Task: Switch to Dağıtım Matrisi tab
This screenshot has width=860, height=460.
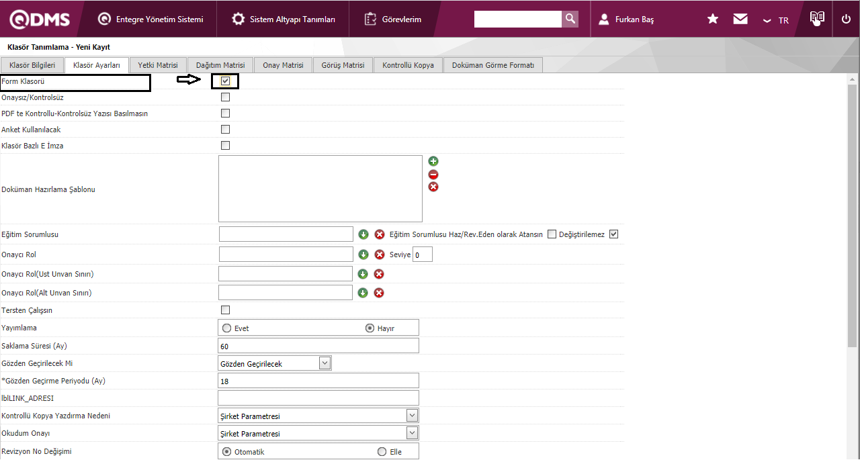Action: (x=220, y=65)
